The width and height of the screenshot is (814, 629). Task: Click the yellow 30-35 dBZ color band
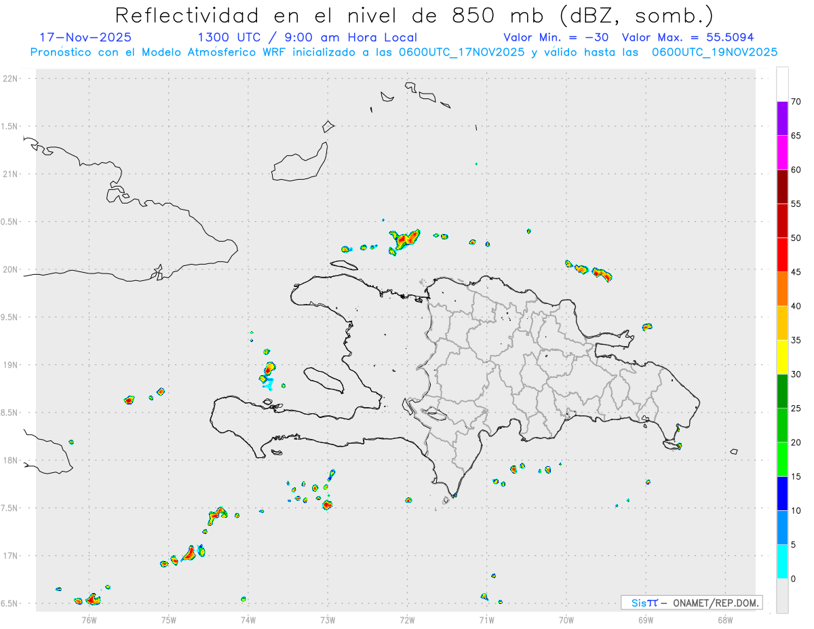pyautogui.click(x=782, y=357)
